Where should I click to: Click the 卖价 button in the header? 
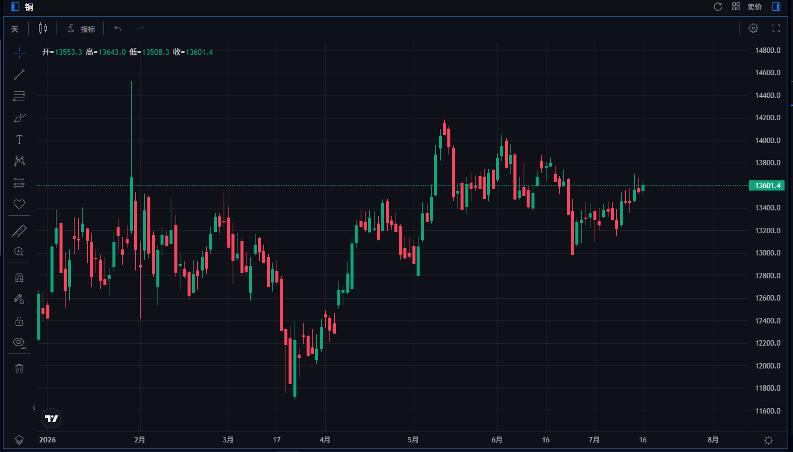pos(755,7)
